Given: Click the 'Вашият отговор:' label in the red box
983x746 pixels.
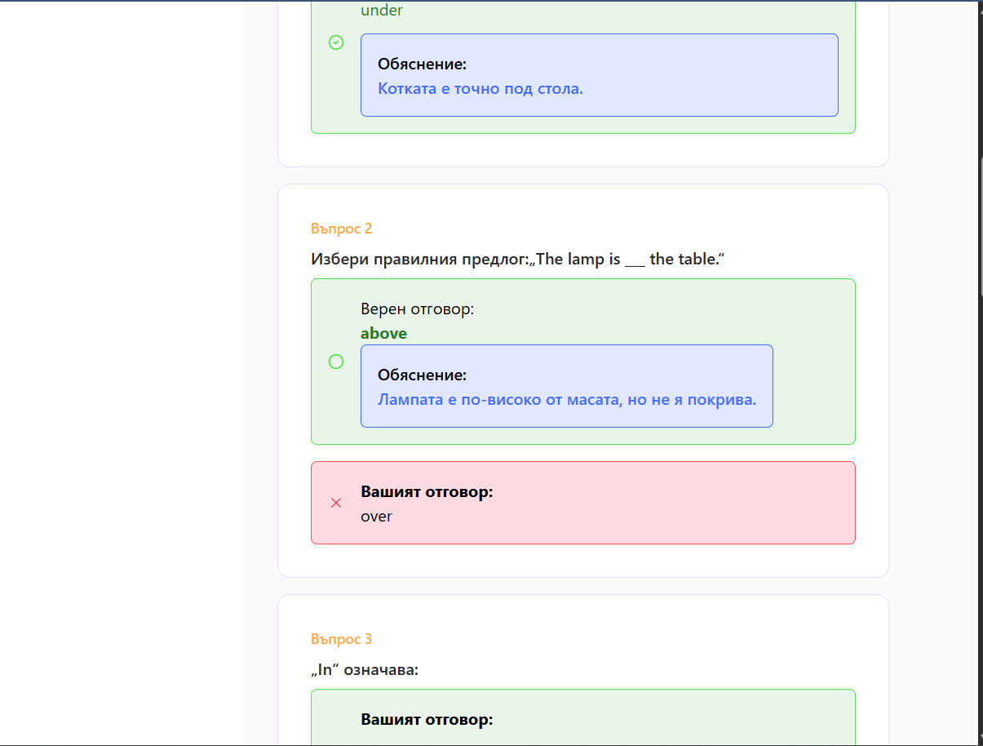Looking at the screenshot, I should (427, 492).
